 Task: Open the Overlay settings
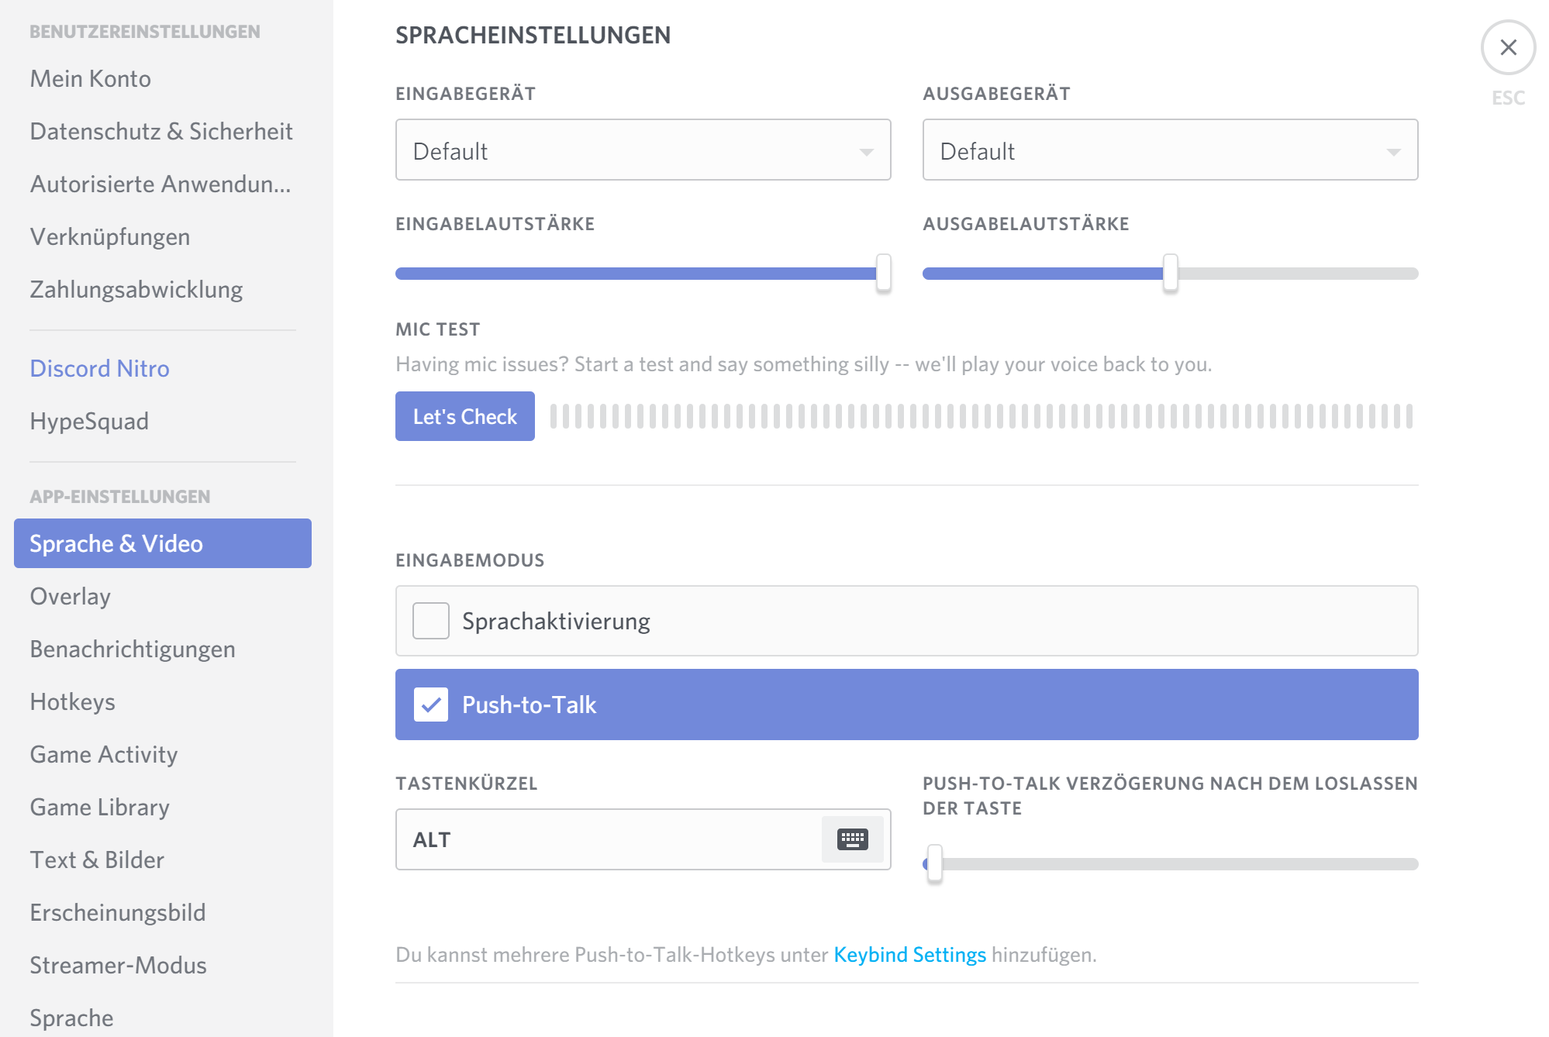pos(71,597)
